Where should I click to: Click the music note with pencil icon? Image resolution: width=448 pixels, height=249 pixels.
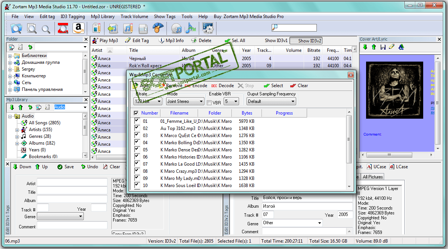(128, 28)
